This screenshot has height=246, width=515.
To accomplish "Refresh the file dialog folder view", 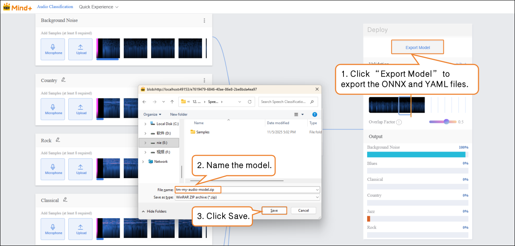I will click(x=249, y=102).
